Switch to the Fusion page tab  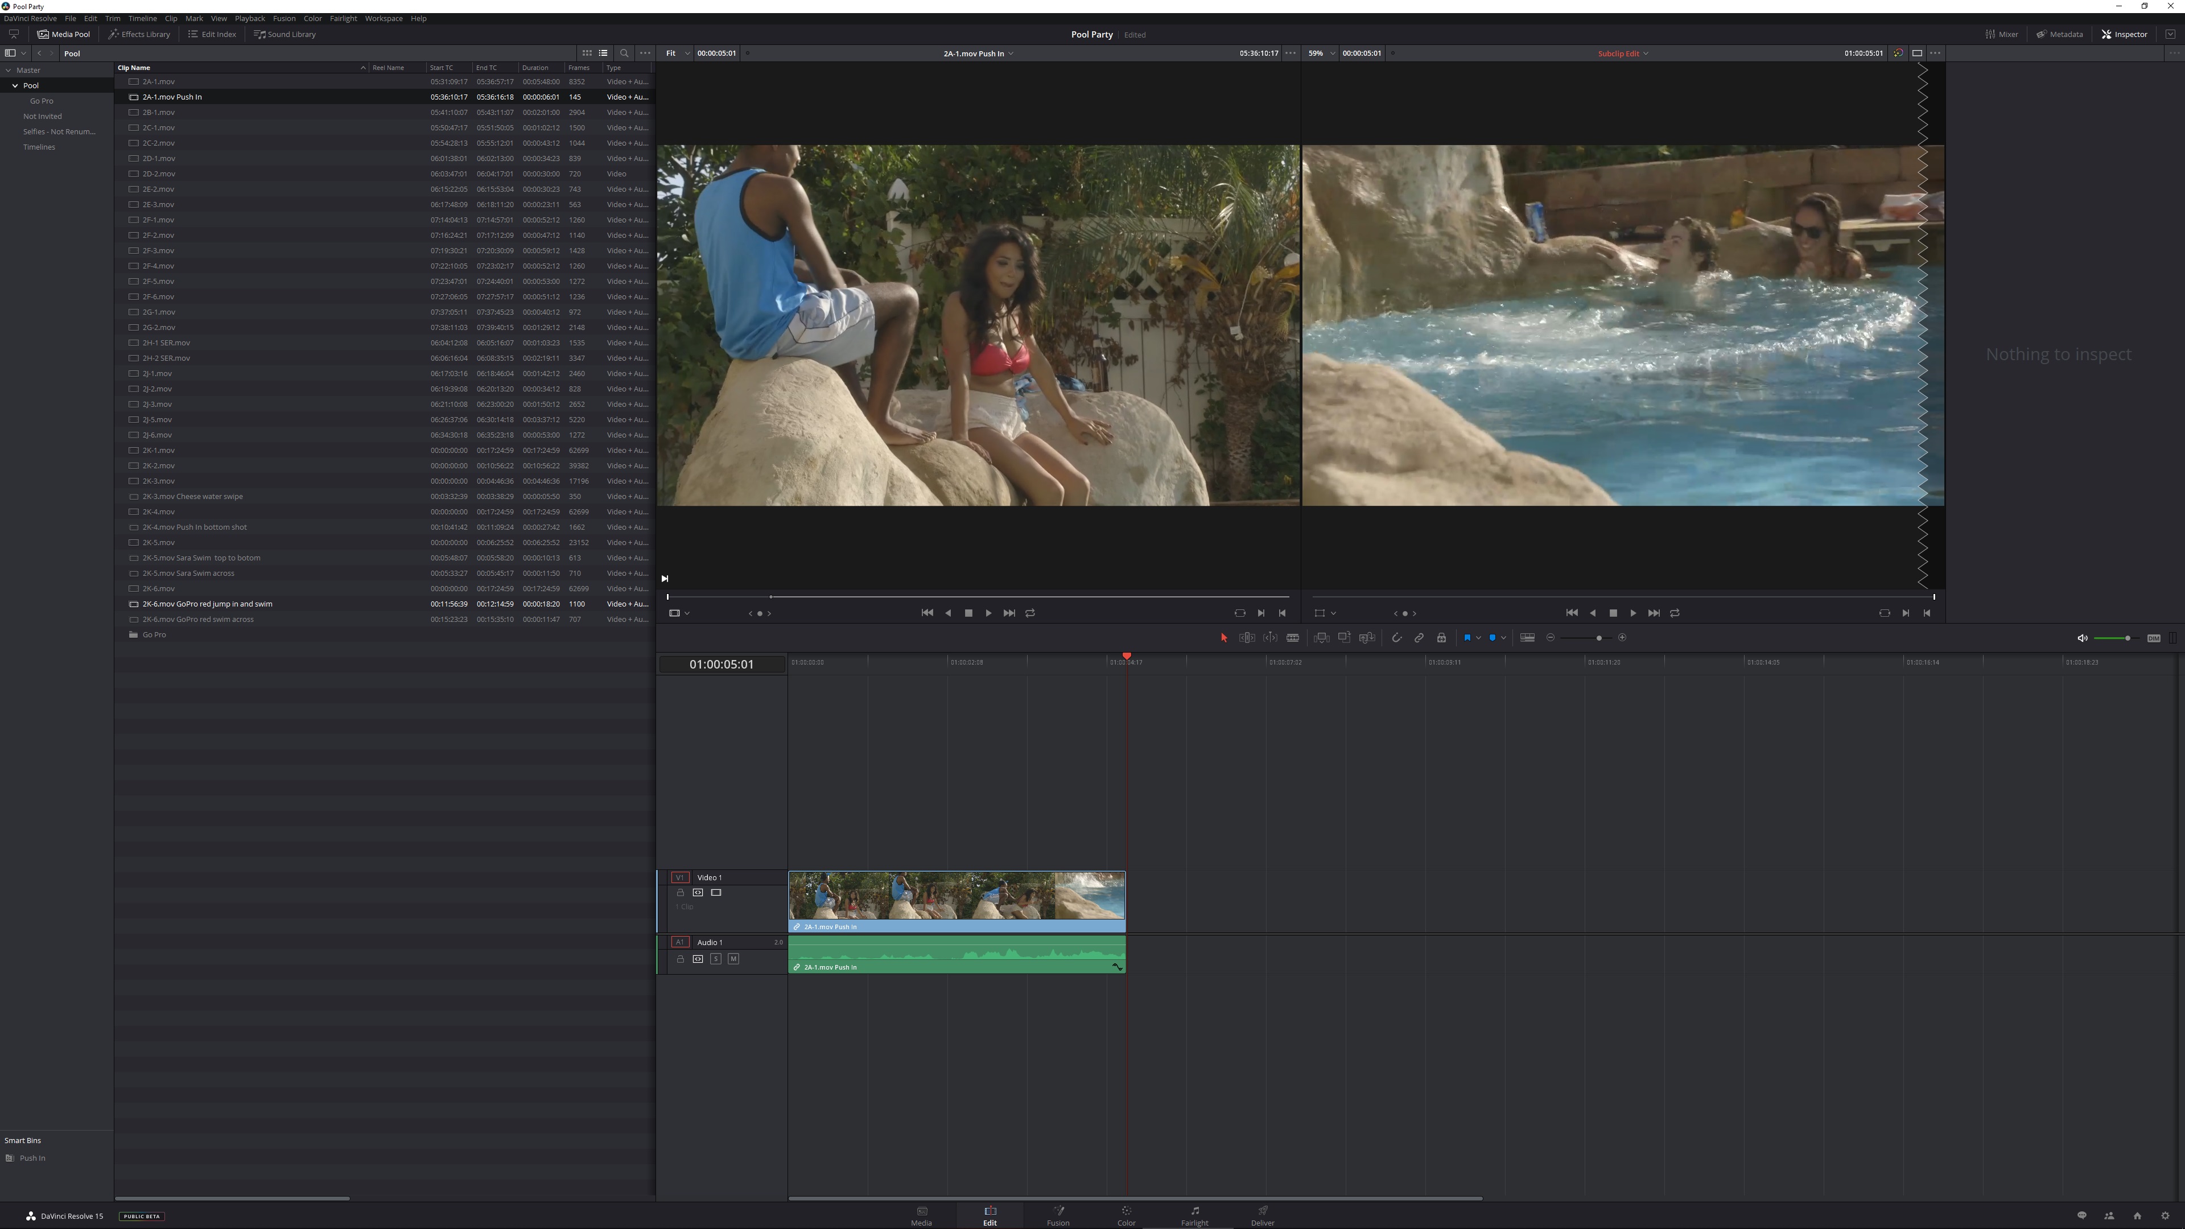(x=1058, y=1215)
